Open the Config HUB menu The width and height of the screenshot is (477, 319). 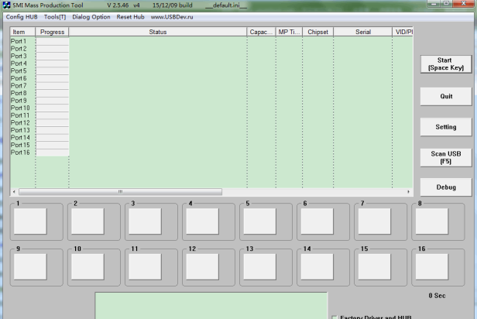pyautogui.click(x=22, y=17)
